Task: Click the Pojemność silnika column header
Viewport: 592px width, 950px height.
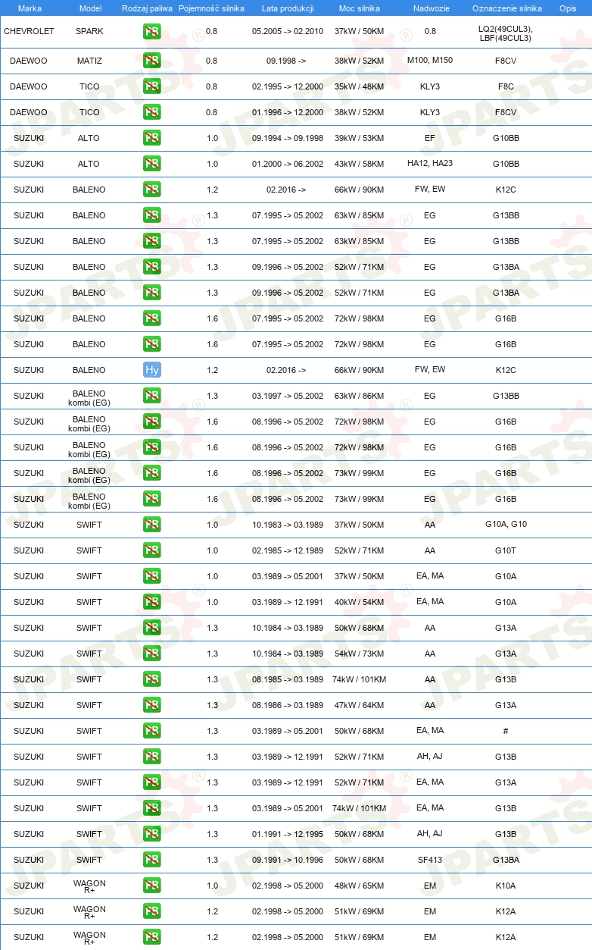Action: [x=212, y=8]
